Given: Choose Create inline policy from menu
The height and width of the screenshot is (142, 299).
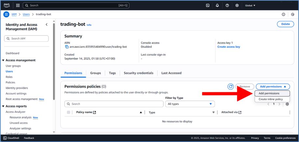Looking at the screenshot, I should pos(271,99).
